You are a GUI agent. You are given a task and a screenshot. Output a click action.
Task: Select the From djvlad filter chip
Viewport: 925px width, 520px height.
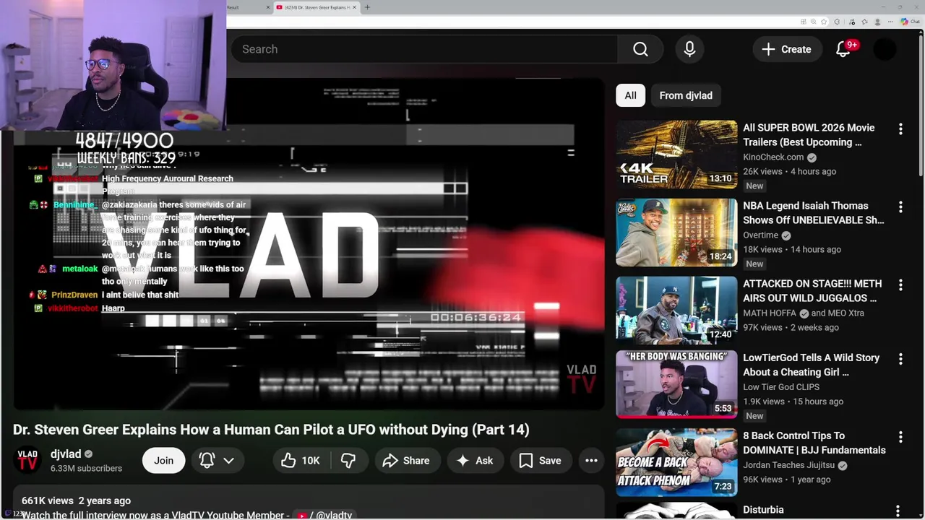point(686,95)
